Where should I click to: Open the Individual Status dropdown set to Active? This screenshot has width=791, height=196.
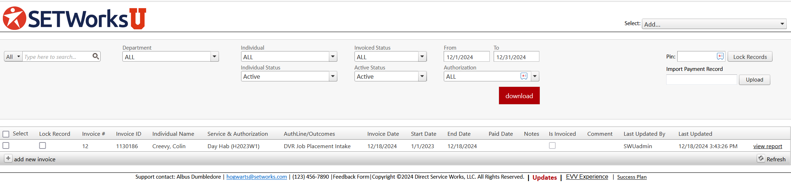[x=333, y=76]
